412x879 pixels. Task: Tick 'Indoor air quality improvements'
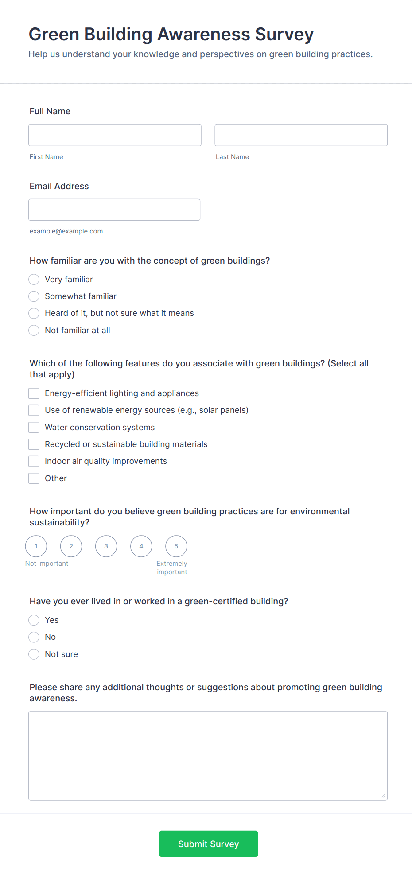pos(34,461)
